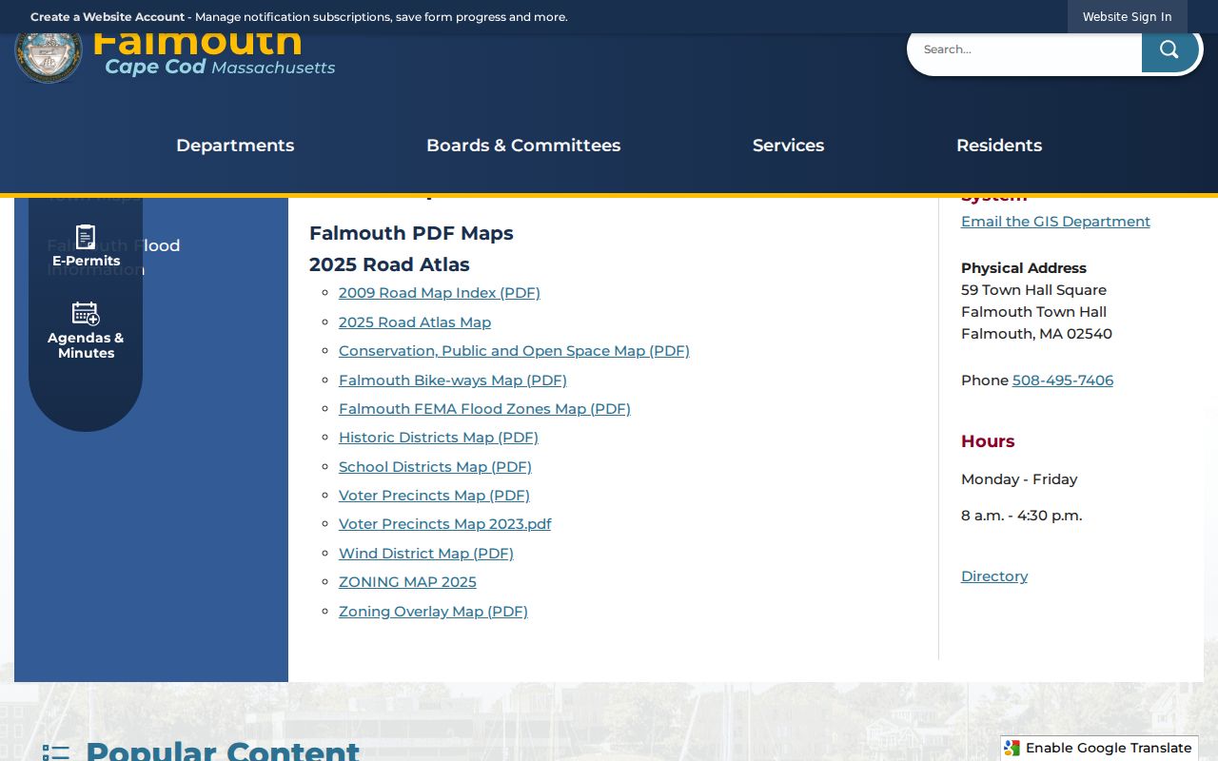
Task: Open Wind District Map PDF
Action: coord(426,554)
